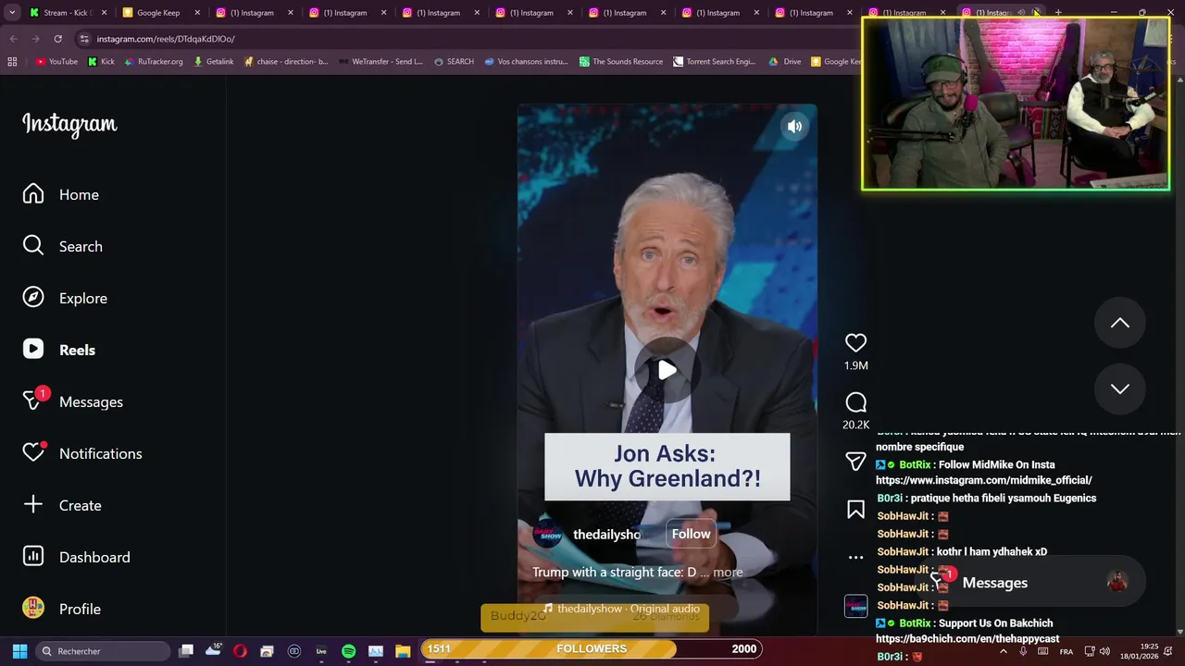The width and height of the screenshot is (1185, 666).
Task: Follow thedailyshow account
Action: (691, 534)
